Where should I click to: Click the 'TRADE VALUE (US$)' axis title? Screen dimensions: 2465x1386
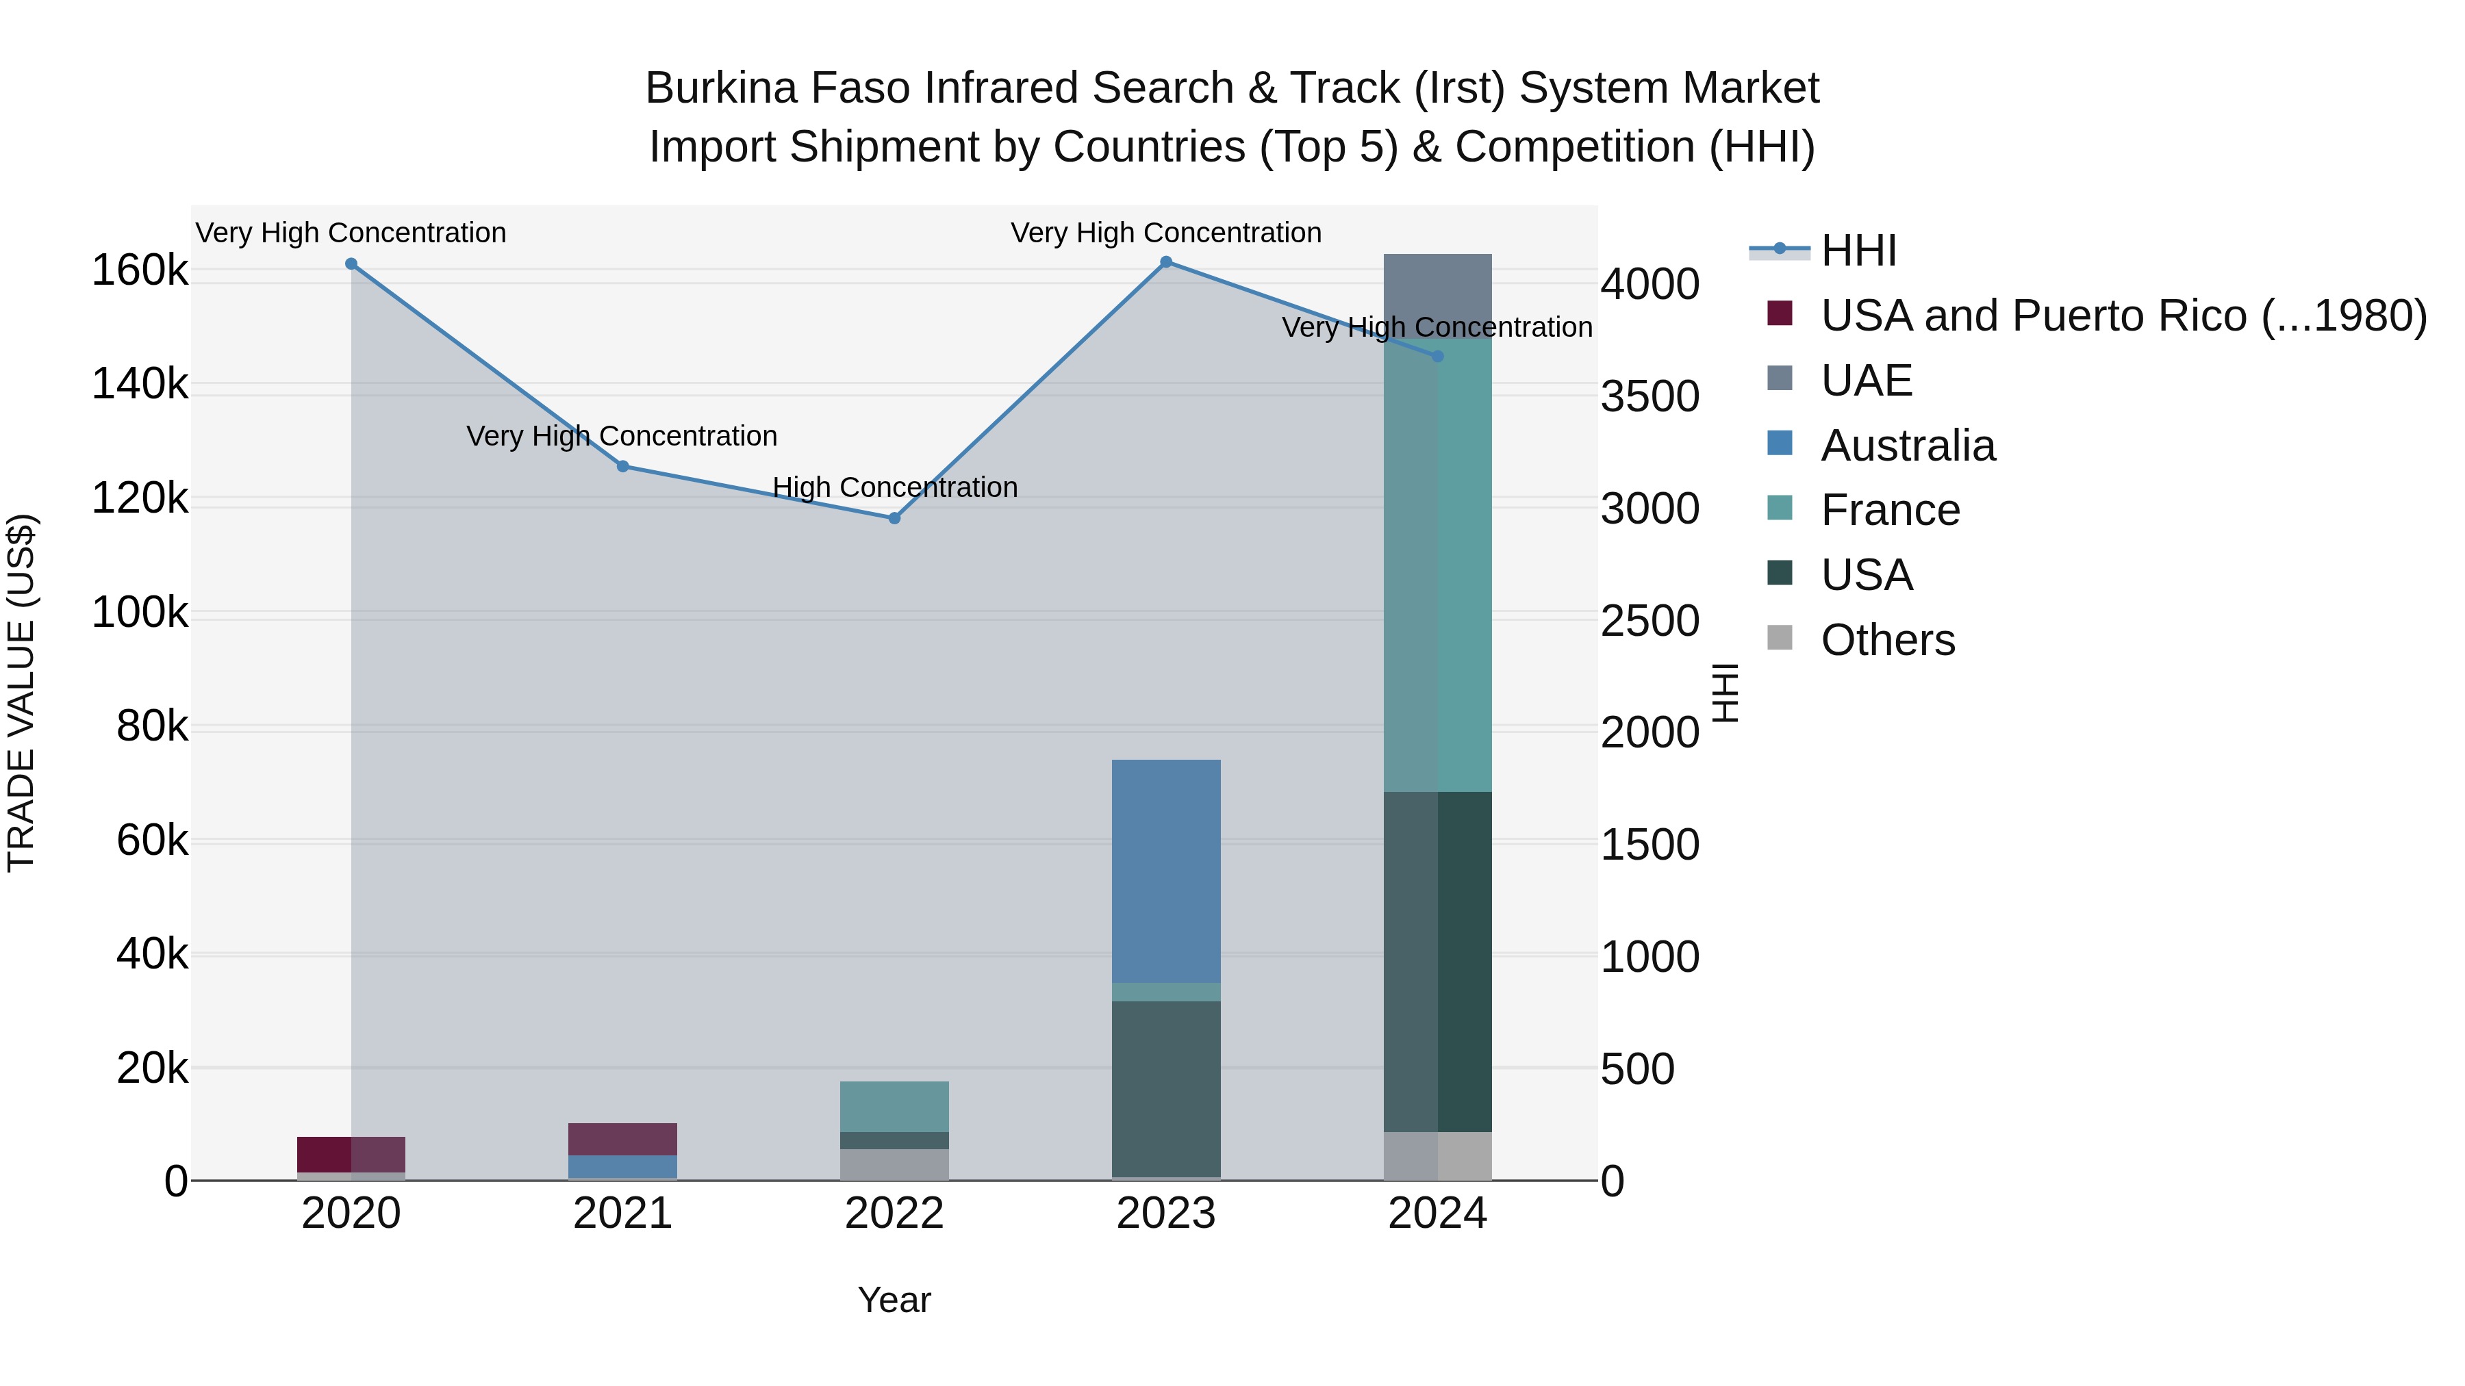pyautogui.click(x=21, y=693)
